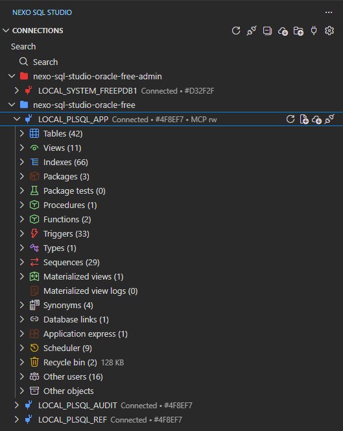Click the Other objects archive icon
Image resolution: width=343 pixels, height=431 pixels.
34,391
